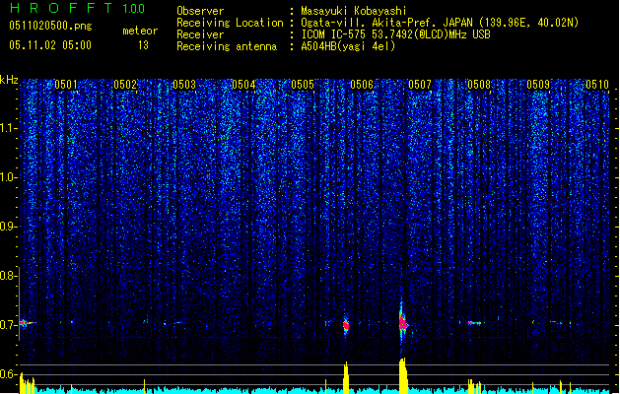The width and height of the screenshot is (620, 394).
Task: Click the 0509 time marker
Action: 538,85
